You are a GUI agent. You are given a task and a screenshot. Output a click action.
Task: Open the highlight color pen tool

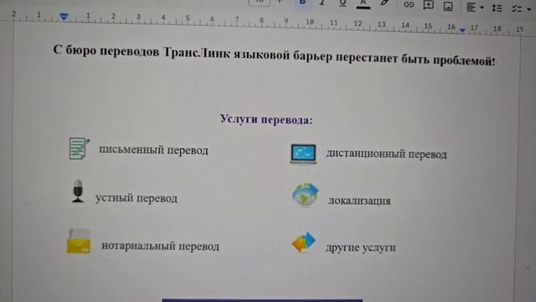384,3
